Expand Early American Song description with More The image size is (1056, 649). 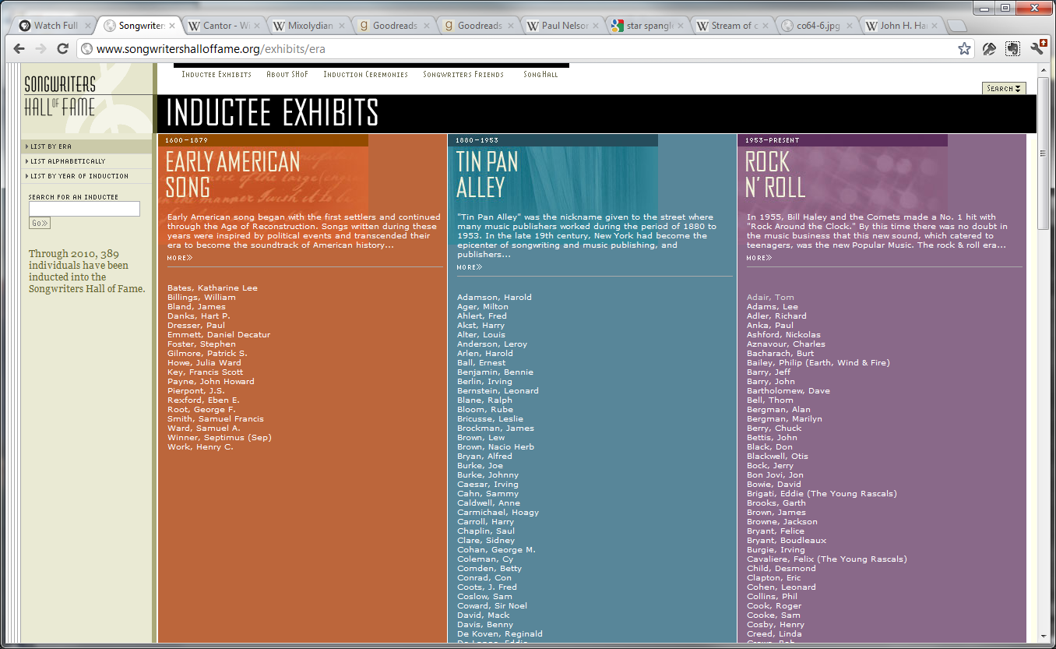click(179, 258)
